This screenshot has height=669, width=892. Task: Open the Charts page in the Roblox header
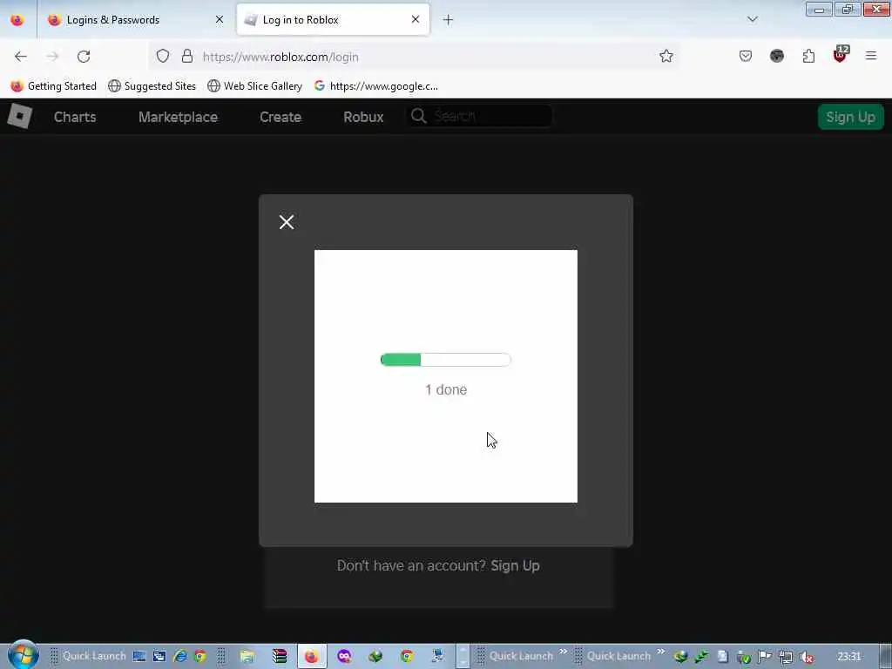[x=75, y=117]
